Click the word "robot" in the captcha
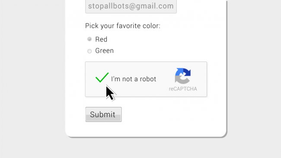Viewport: 281px width, 158px height. (x=148, y=79)
